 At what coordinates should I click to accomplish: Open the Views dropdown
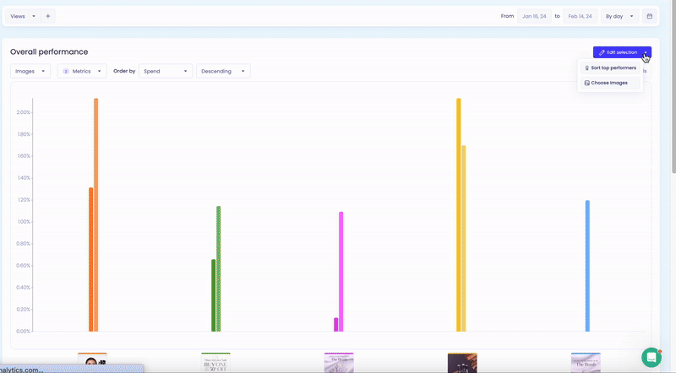click(23, 16)
